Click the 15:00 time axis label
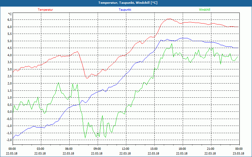The width and height of the screenshot is (252, 157). (x=154, y=149)
